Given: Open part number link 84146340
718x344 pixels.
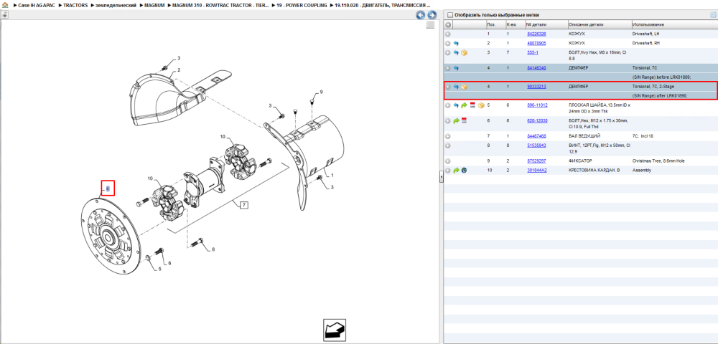Looking at the screenshot, I should pos(536,67).
